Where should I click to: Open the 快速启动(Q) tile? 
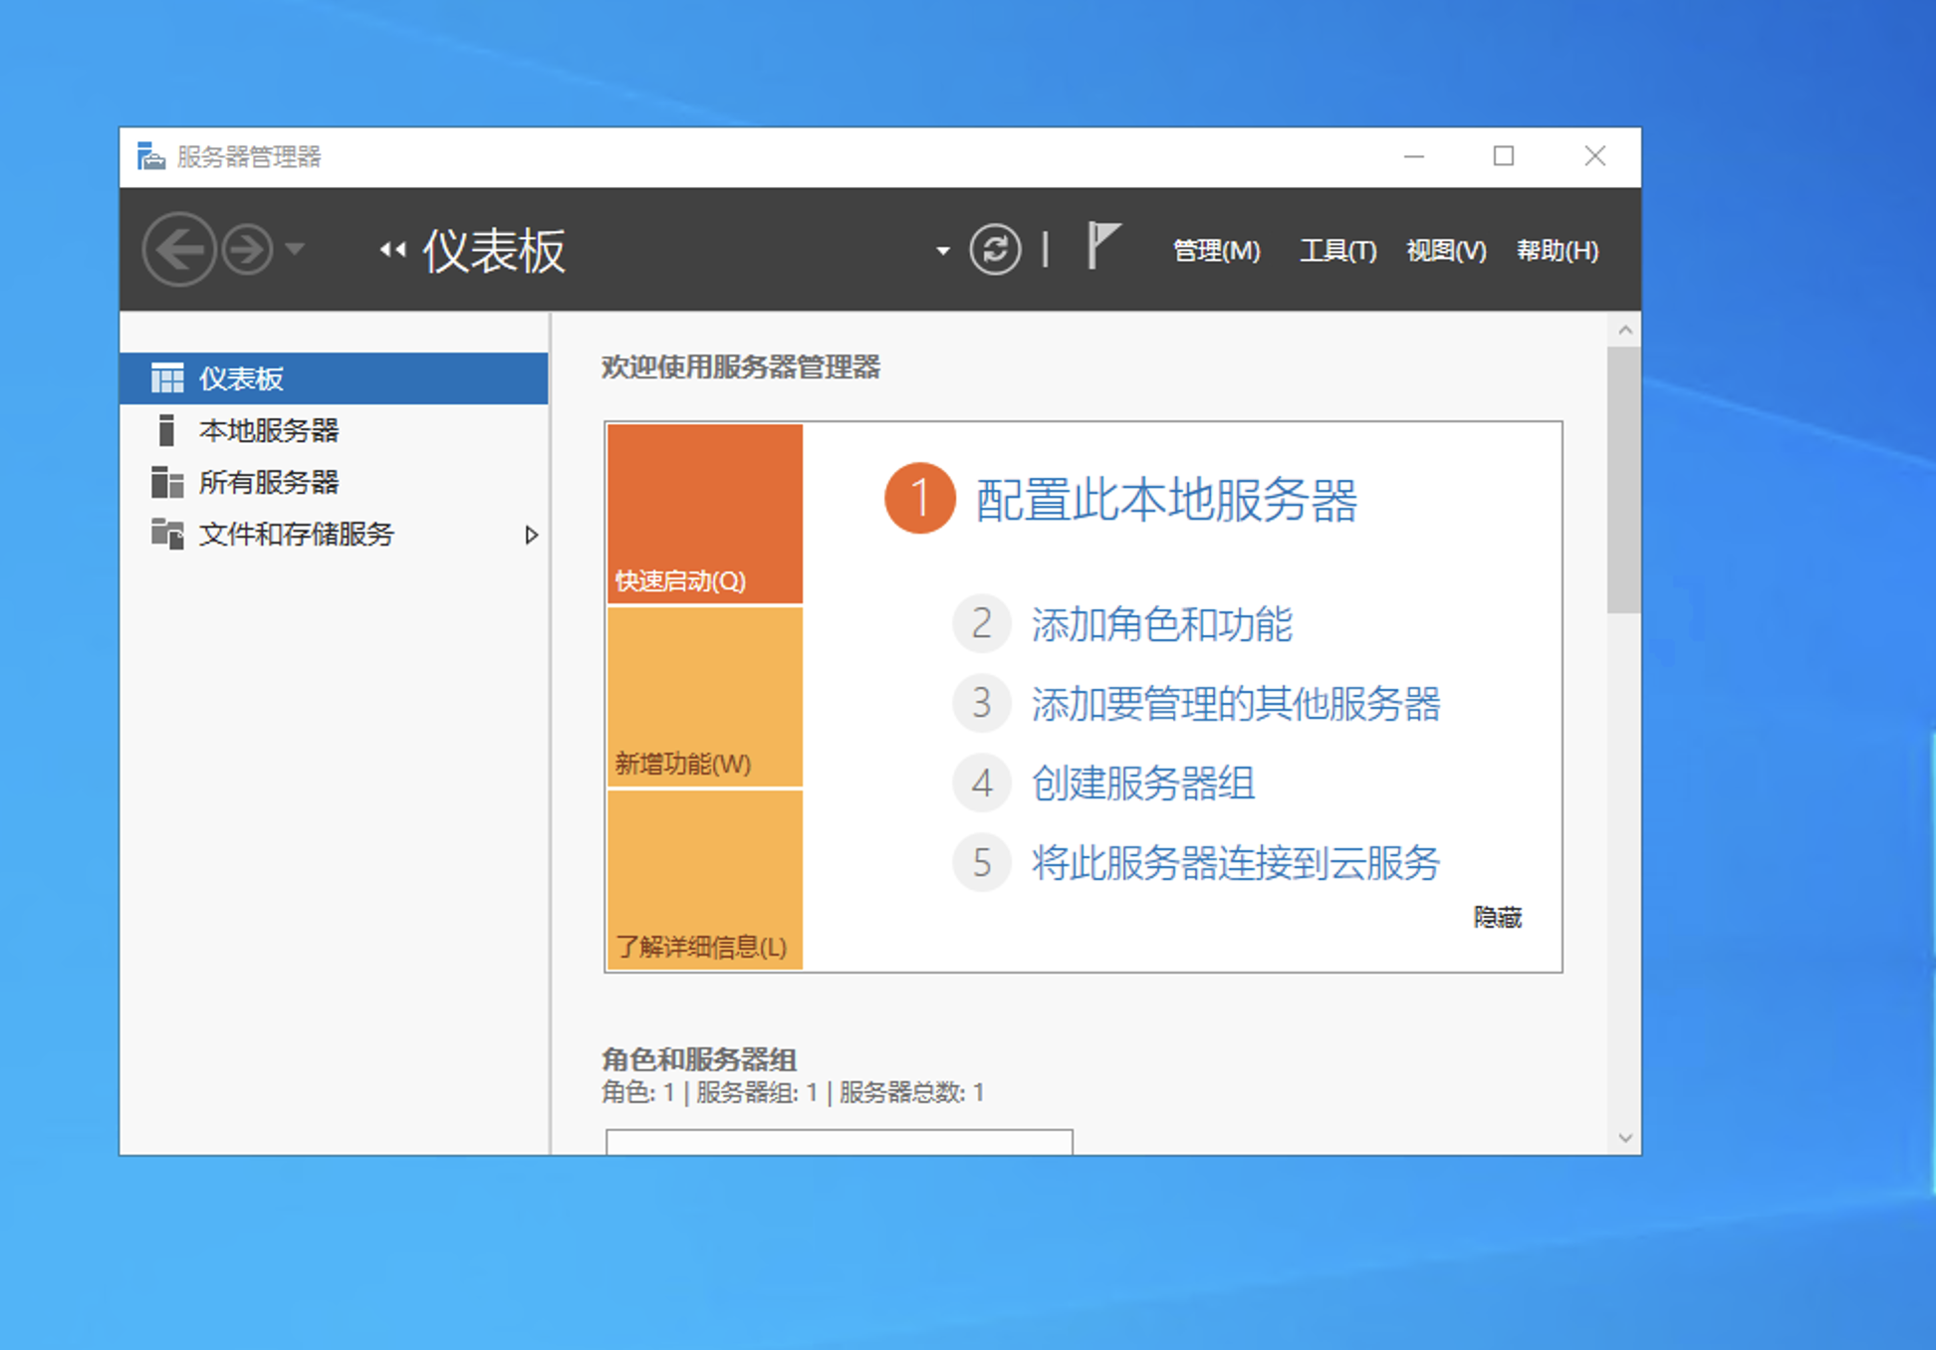pos(705,514)
